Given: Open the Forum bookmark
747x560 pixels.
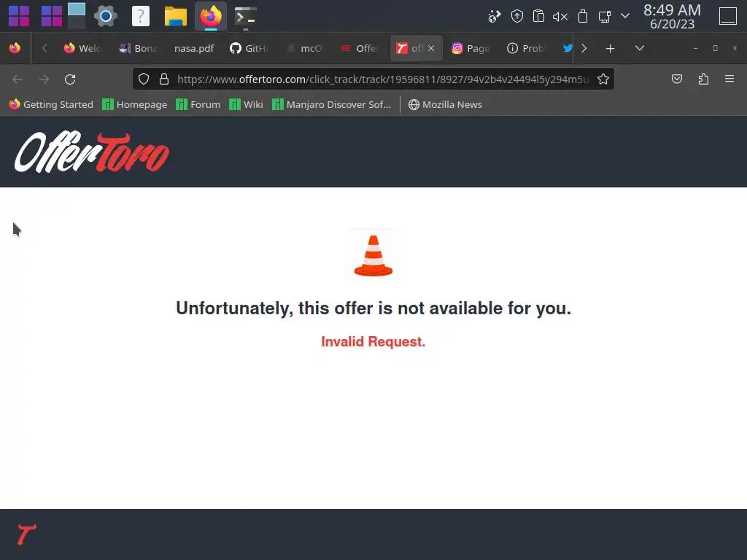Looking at the screenshot, I should click(198, 104).
